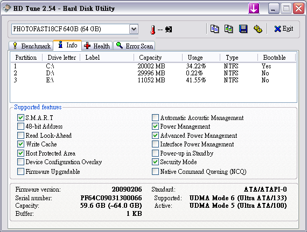Select partition 2 row D:\

153,73
